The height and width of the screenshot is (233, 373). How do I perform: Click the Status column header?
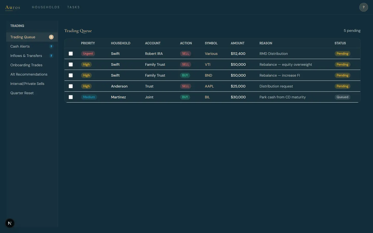(x=340, y=43)
